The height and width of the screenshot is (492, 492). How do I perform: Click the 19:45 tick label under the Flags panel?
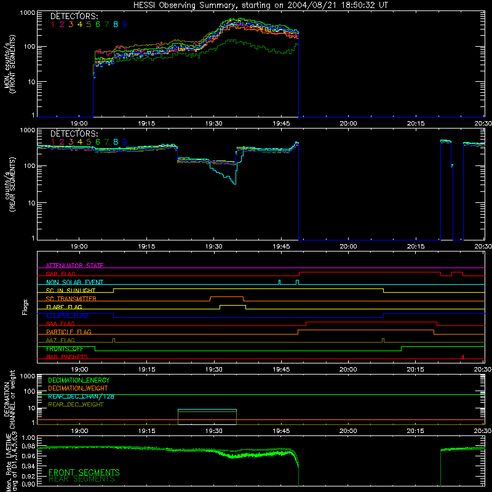coord(281,370)
